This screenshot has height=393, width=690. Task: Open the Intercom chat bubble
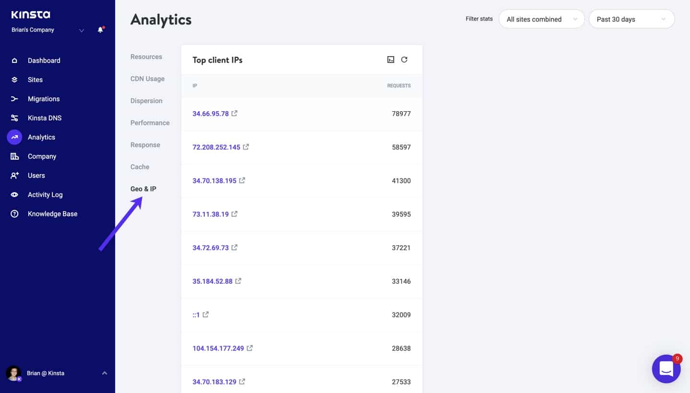coord(666,369)
